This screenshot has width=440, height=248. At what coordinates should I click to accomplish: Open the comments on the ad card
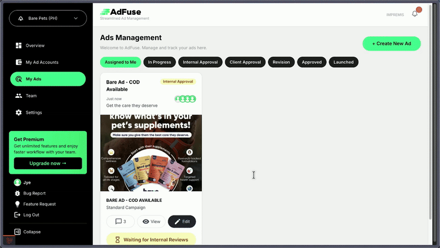click(120, 222)
